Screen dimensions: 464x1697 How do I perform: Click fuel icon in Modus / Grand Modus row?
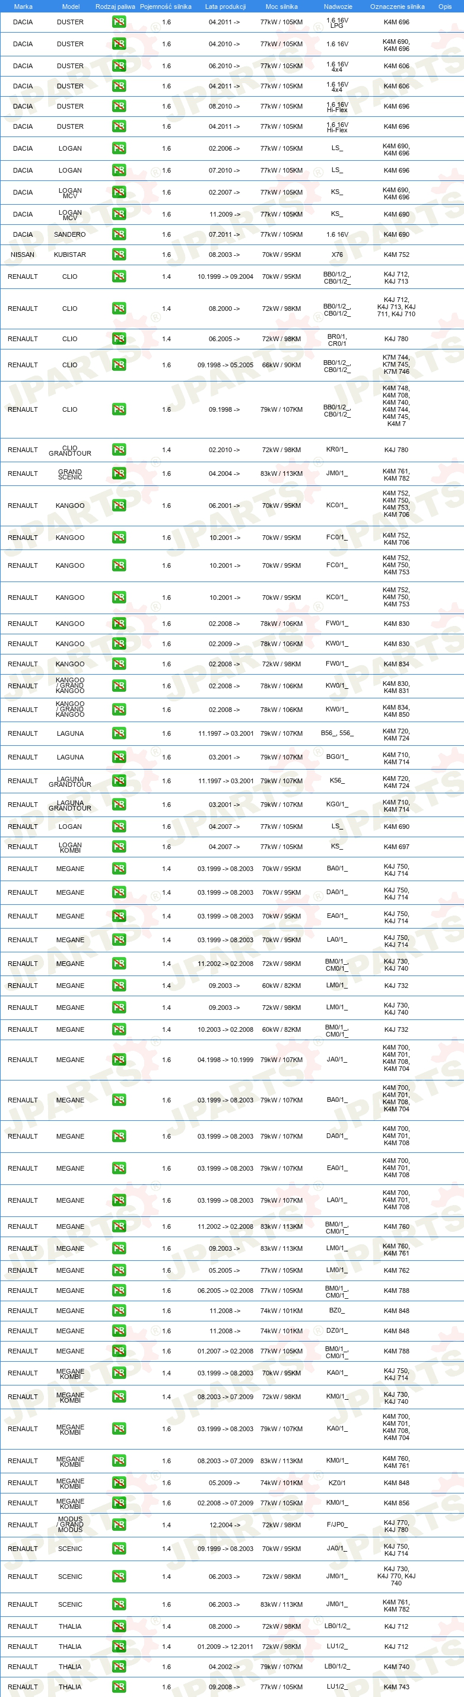[119, 1525]
